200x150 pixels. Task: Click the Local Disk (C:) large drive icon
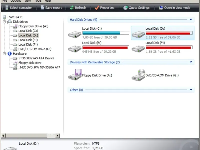tap(75, 34)
